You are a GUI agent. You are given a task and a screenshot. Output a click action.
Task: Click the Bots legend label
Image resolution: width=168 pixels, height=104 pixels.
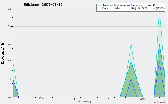click(x=105, y=8)
